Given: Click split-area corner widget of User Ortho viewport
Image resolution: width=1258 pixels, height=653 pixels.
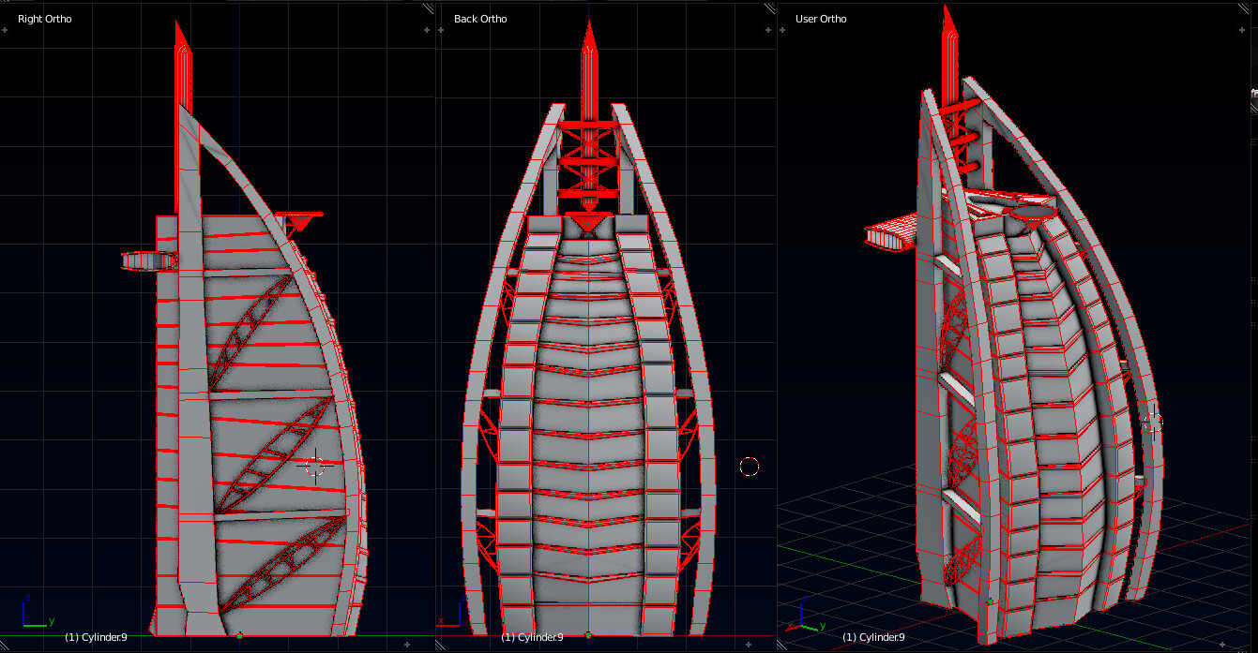Looking at the screenshot, I should click(x=1244, y=8).
